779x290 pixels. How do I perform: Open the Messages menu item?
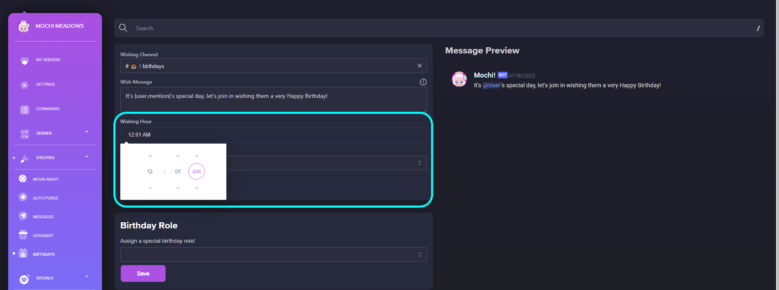(x=43, y=217)
